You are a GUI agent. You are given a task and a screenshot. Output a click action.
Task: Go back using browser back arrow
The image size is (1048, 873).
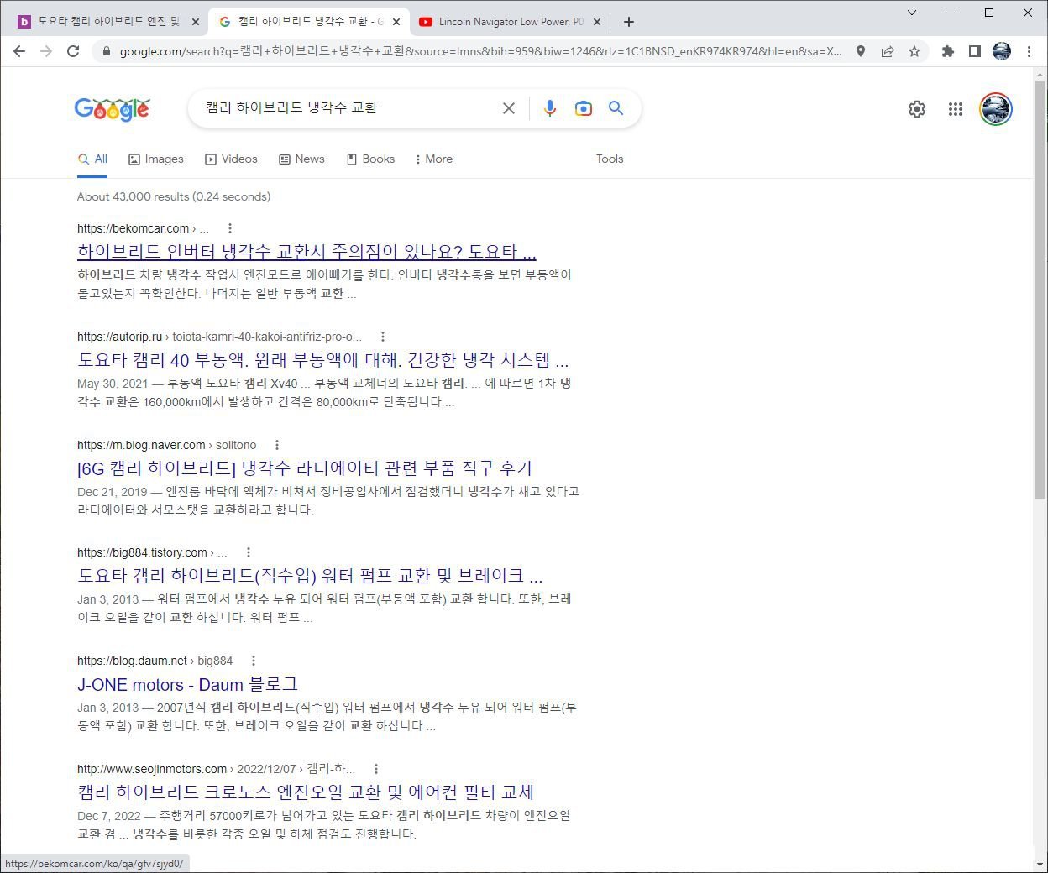pyautogui.click(x=19, y=51)
